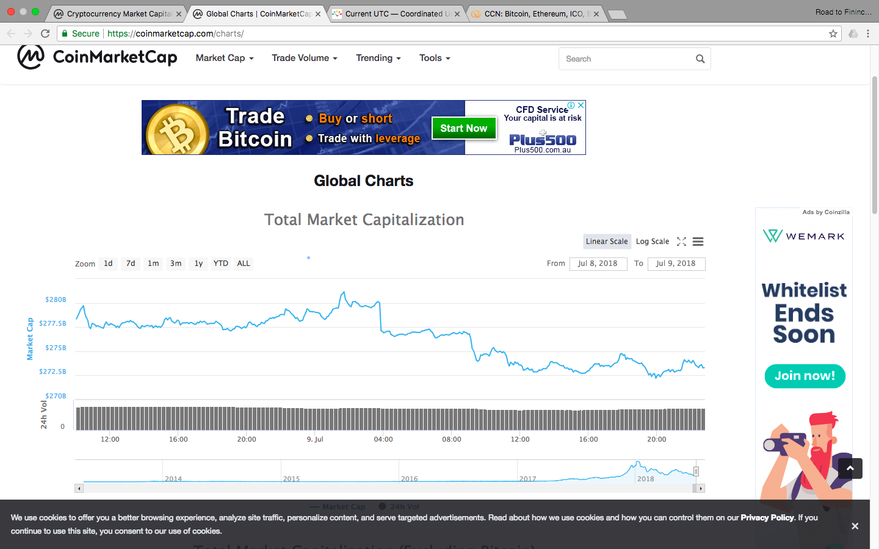Click scroll-to-top arrow button
Viewport: 879px width, 549px height.
850,468
